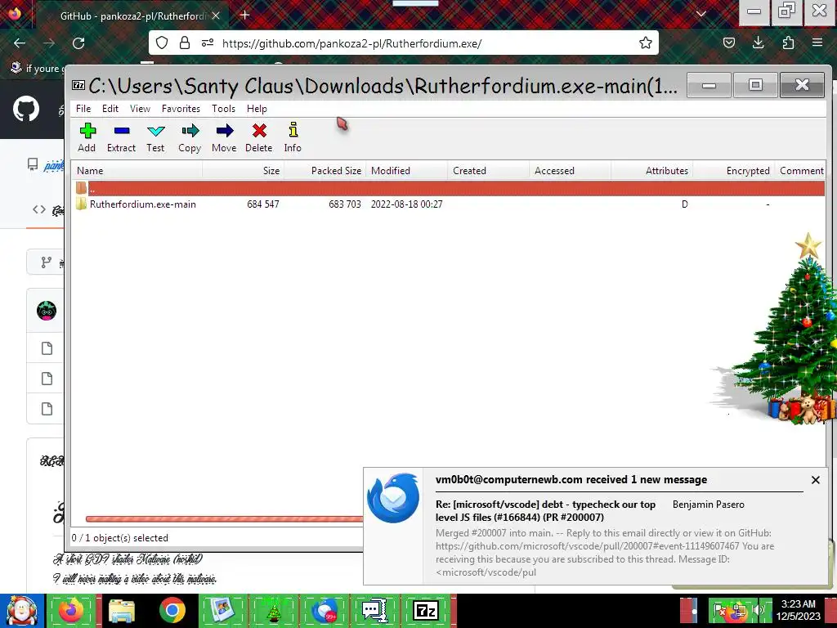
Task: Sort by Size column header
Action: tap(244, 171)
